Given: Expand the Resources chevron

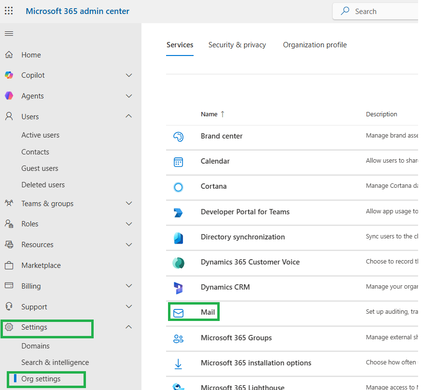Looking at the screenshot, I should pos(129,245).
